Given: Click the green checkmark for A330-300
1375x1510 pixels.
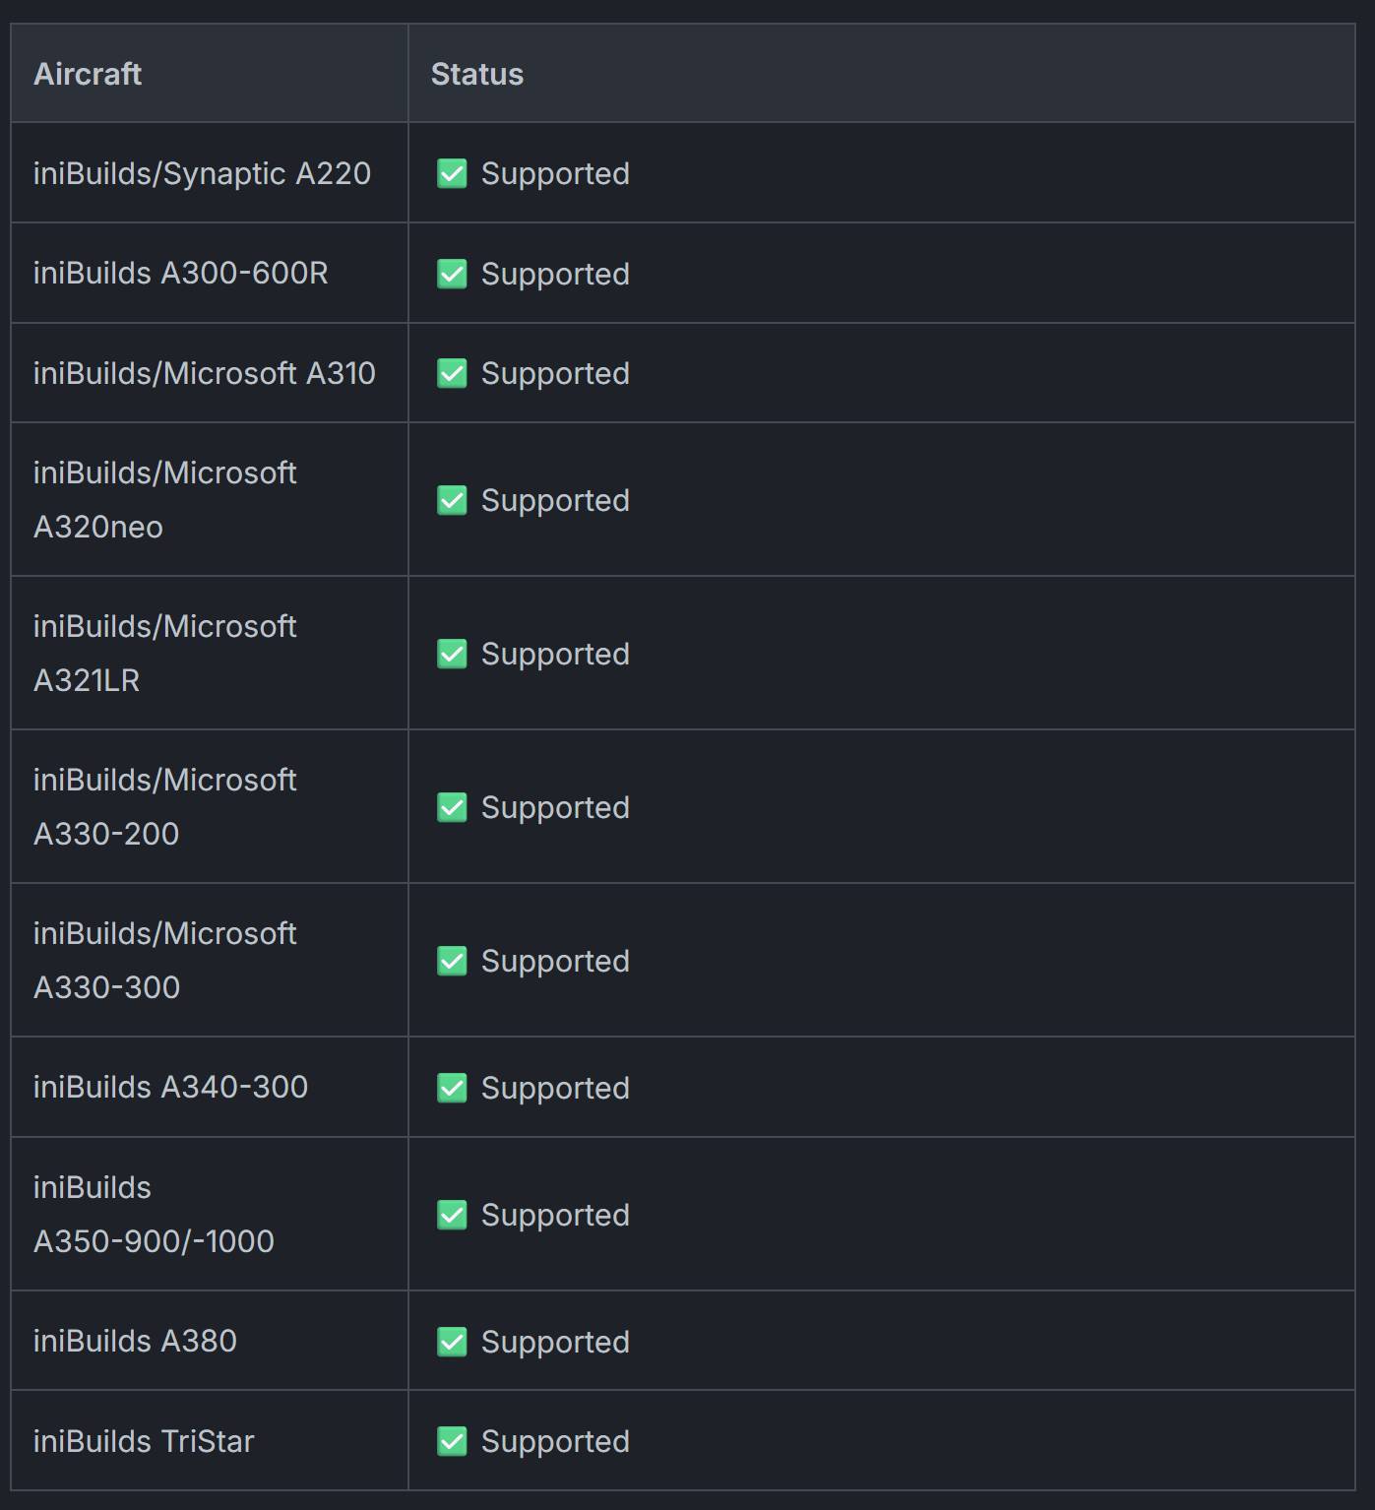Looking at the screenshot, I should pyautogui.click(x=452, y=961).
